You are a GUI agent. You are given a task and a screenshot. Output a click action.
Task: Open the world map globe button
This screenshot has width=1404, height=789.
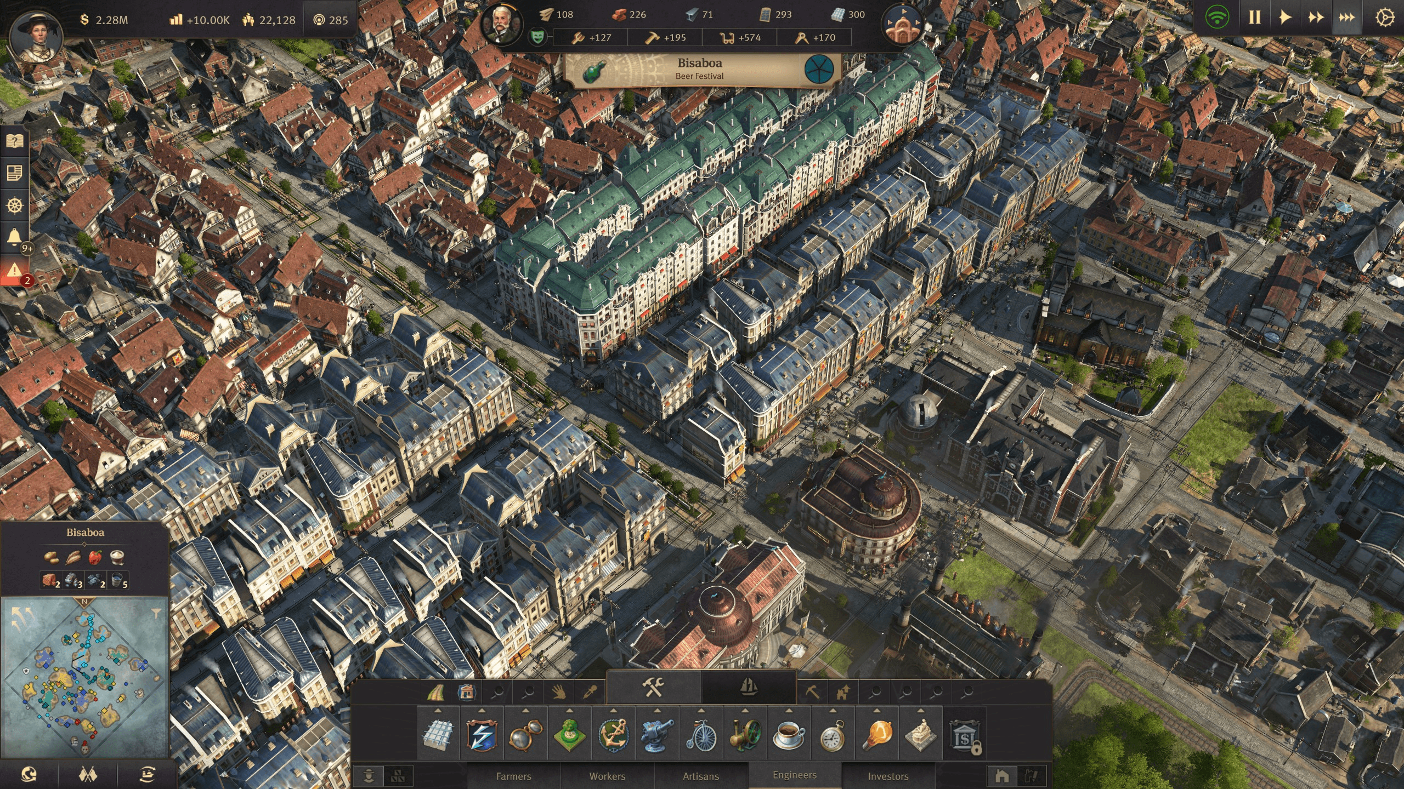[29, 774]
